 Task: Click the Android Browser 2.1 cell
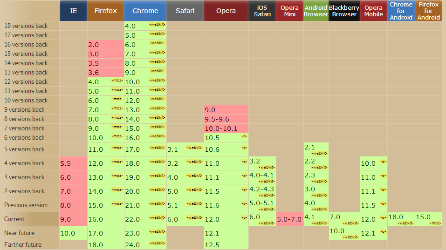[x=316, y=149]
